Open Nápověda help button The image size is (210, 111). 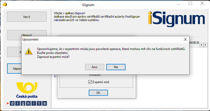click(14, 69)
